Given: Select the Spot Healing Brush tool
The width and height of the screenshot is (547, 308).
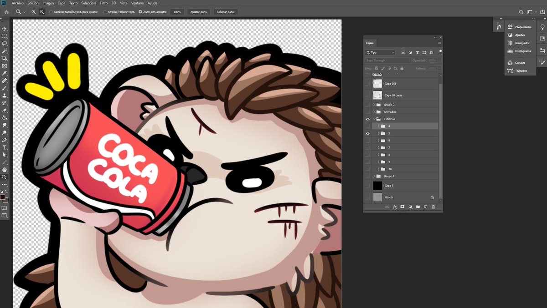Looking at the screenshot, I should tap(5, 81).
